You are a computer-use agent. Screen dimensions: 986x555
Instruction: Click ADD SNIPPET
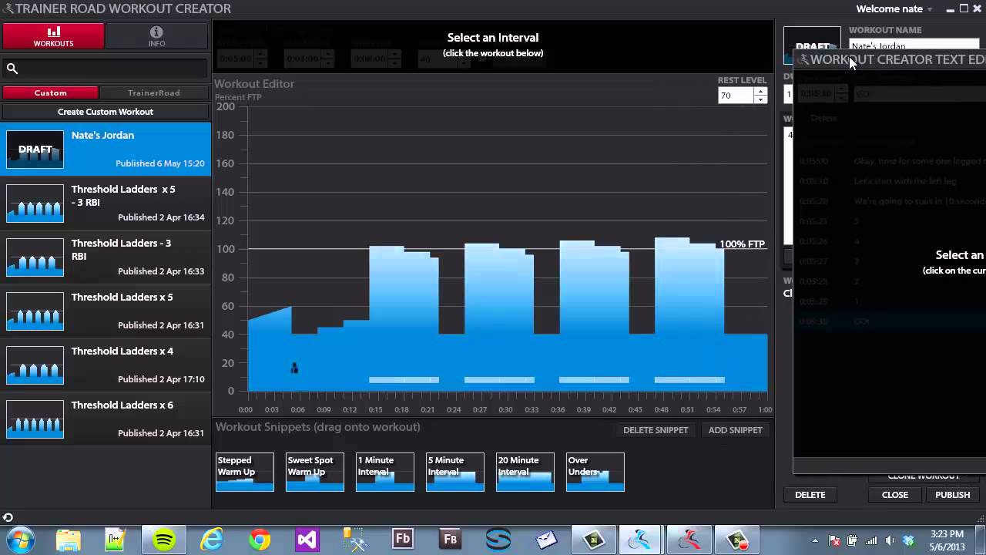pyautogui.click(x=735, y=430)
